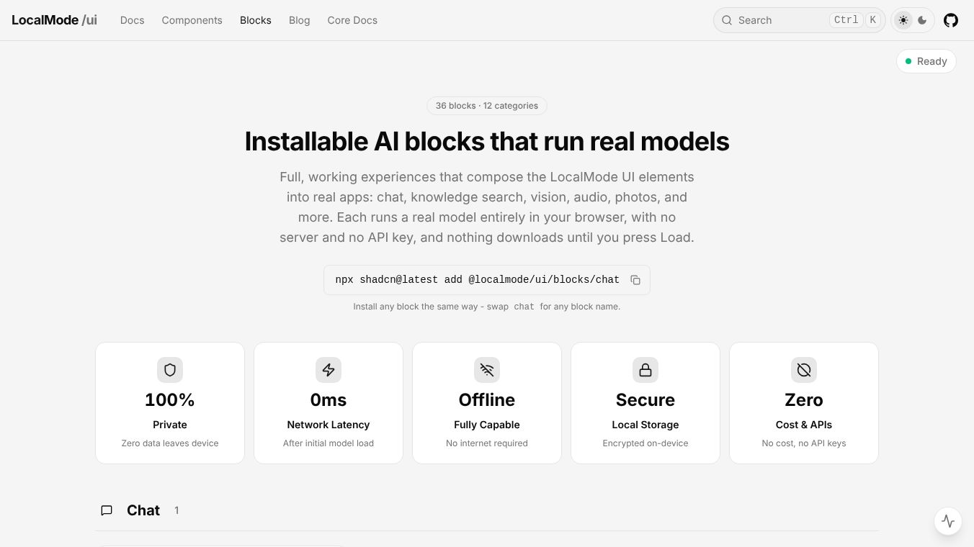Click the chat bubble icon beside Chat
The width and height of the screenshot is (974, 547).
tap(107, 510)
